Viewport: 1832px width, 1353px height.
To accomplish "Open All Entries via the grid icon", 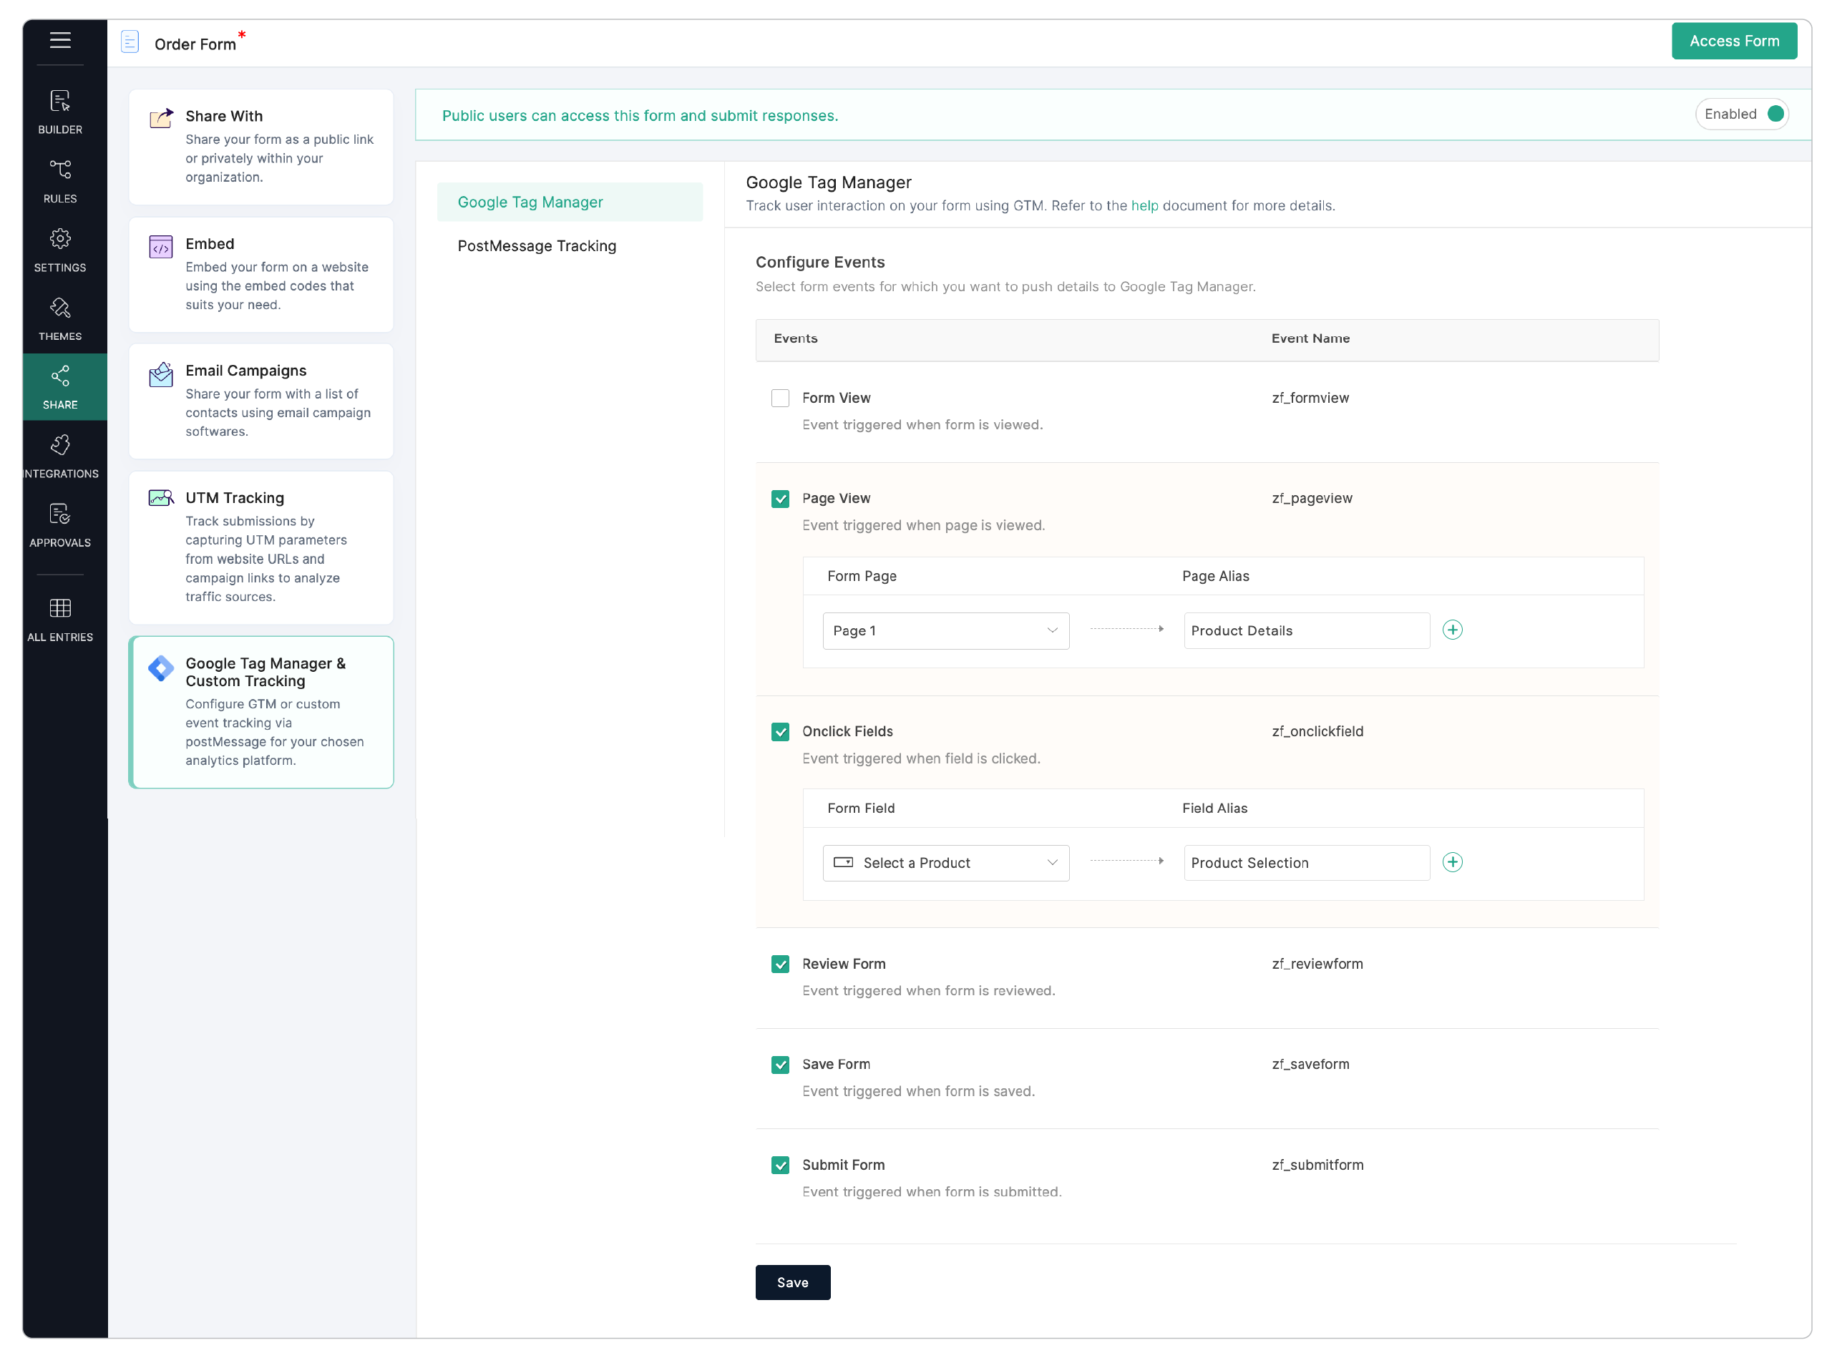I will click(x=60, y=607).
